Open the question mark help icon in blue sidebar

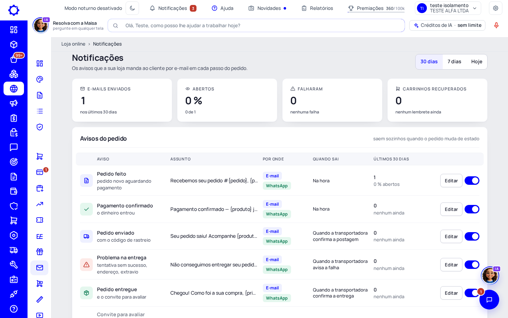(14, 309)
